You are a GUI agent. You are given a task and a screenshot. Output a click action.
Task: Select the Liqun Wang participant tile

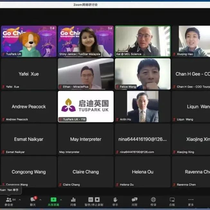pos(191,107)
